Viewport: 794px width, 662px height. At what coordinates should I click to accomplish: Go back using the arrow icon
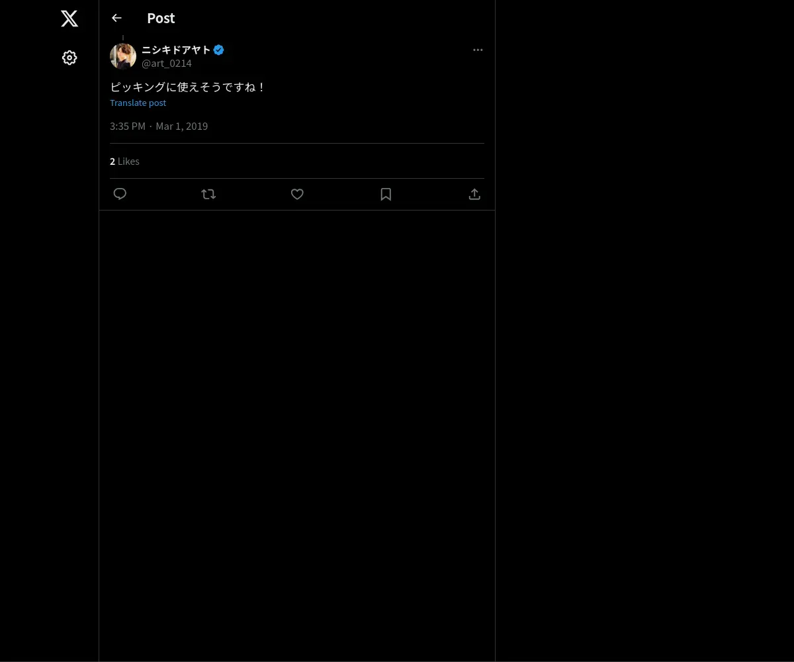click(116, 18)
